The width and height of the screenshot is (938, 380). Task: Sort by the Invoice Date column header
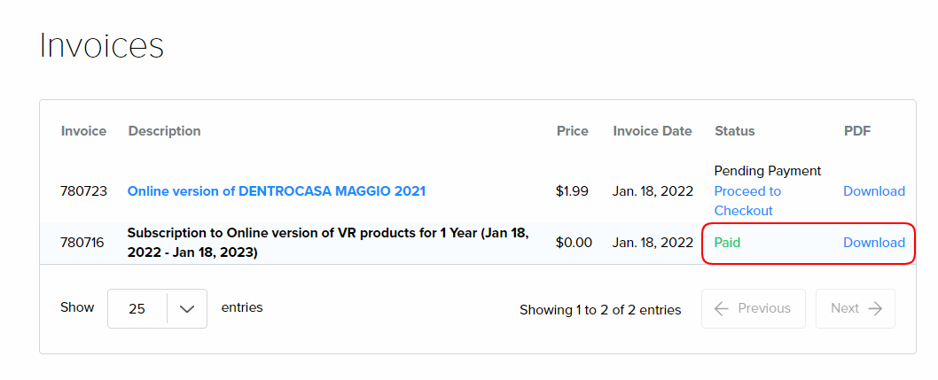pyautogui.click(x=652, y=131)
